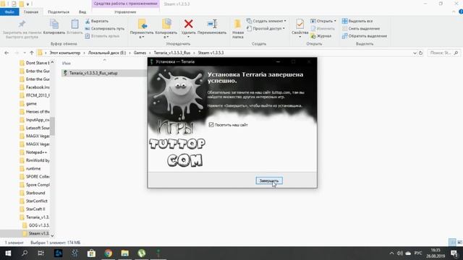Viewport: 463px width, 260px height.
Task: Click Terraria_v1.3.5.3_Rus breadcrumb
Action: click(x=172, y=53)
